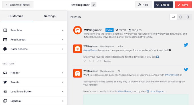This screenshot has width=194, height=105.
Task: Open the Lightbox section
Action: pyautogui.click(x=33, y=101)
